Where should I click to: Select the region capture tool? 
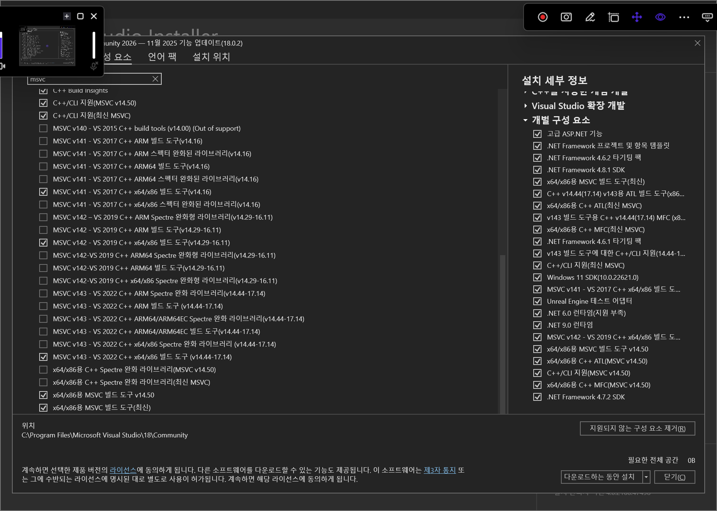coord(614,17)
